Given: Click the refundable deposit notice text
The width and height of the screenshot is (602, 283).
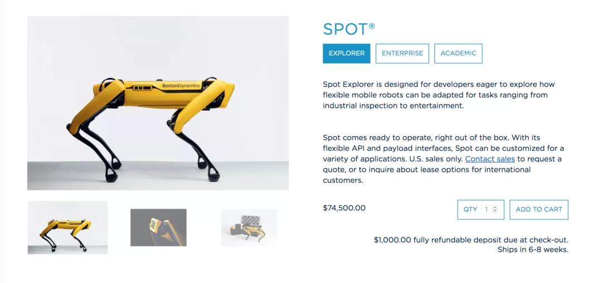Looking at the screenshot, I should click(470, 240).
